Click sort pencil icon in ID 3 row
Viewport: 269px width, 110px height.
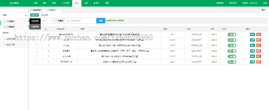[x=216, y=51]
